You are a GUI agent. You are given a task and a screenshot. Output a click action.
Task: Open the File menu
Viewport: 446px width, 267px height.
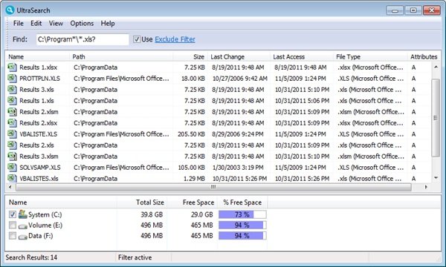point(18,23)
